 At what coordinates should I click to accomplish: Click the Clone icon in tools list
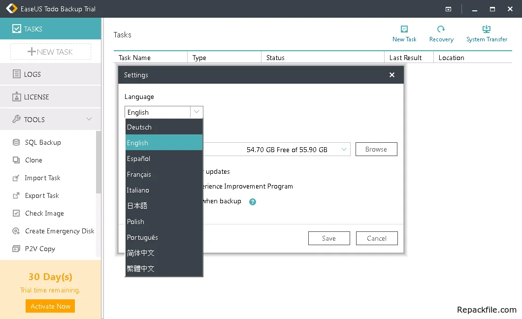tap(16, 160)
